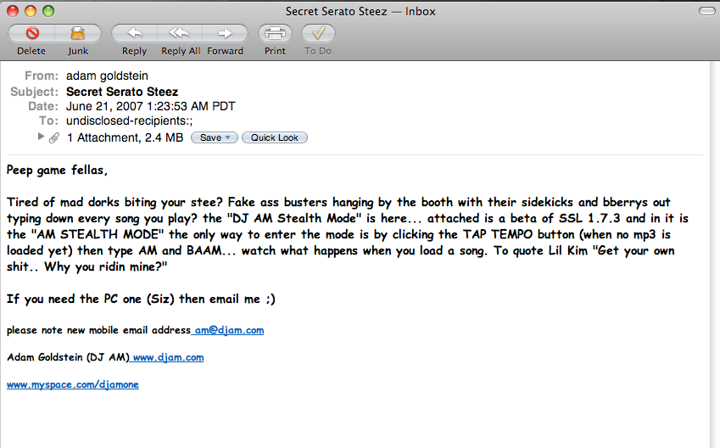Image resolution: width=720 pixels, height=448 pixels.
Task: Click the Delete message icon
Action: point(31,33)
